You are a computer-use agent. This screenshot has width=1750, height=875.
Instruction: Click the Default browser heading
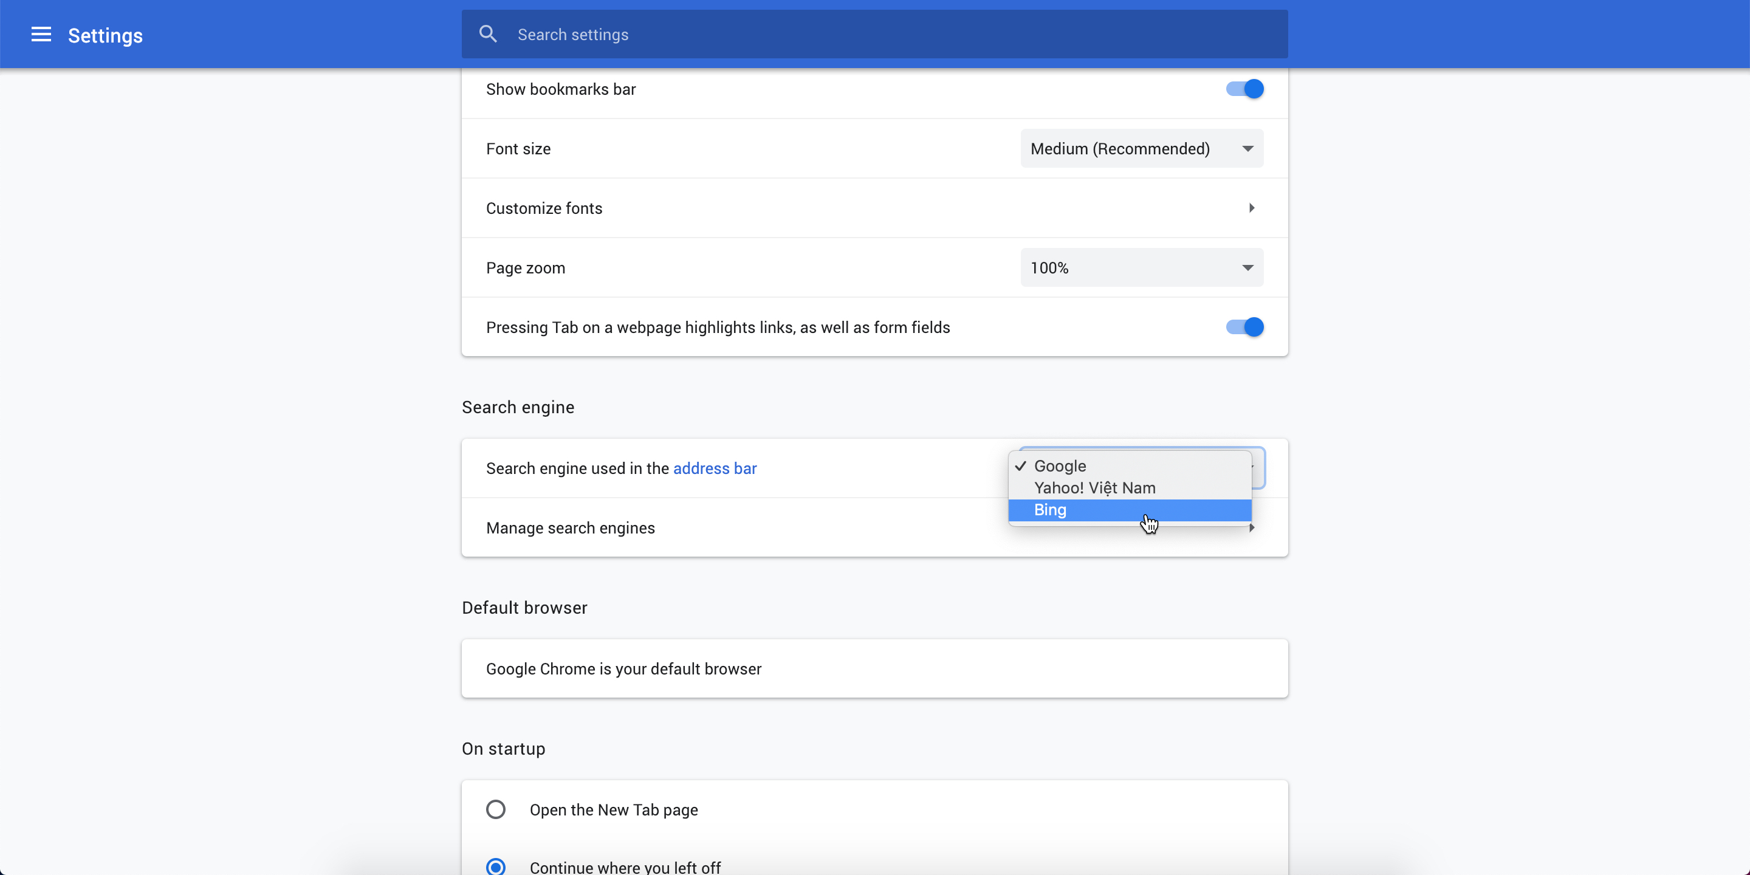[524, 608]
